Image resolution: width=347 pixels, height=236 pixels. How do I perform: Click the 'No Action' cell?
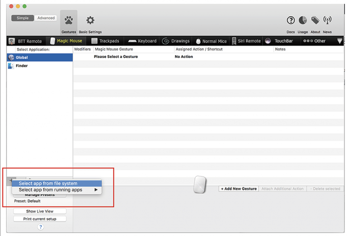184,56
